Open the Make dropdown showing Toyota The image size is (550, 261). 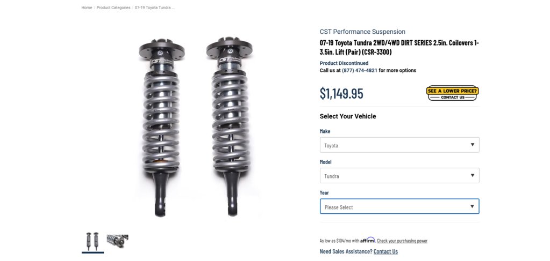[399, 145]
